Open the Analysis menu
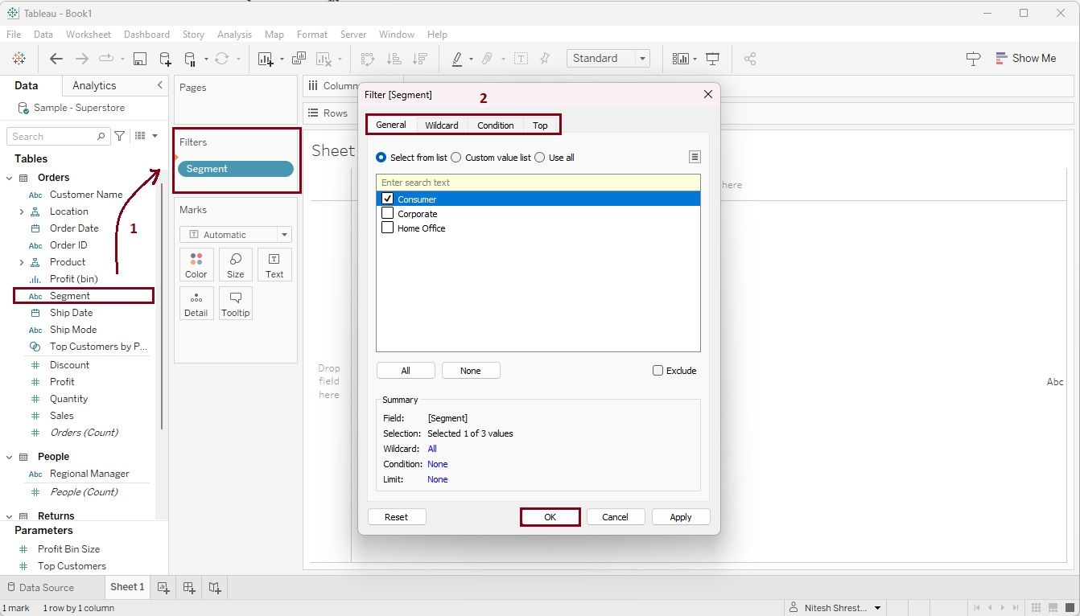Viewport: 1080px width, 616px height. tap(234, 35)
